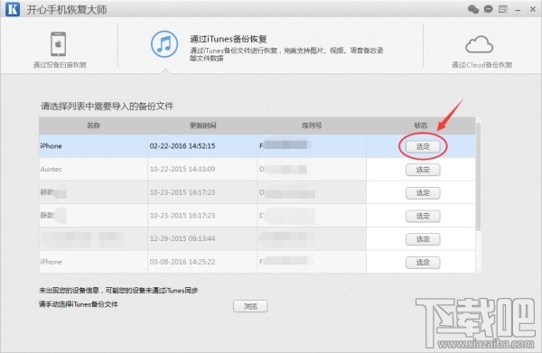The image size is (542, 353).
Task: Click the backup list vertical scrollbar
Action: tap(478, 177)
